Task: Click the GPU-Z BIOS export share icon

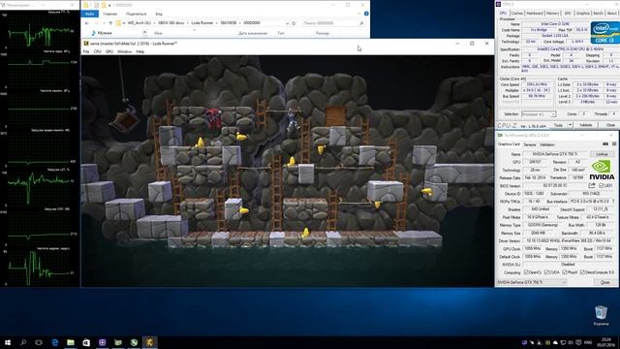Action: [592, 185]
